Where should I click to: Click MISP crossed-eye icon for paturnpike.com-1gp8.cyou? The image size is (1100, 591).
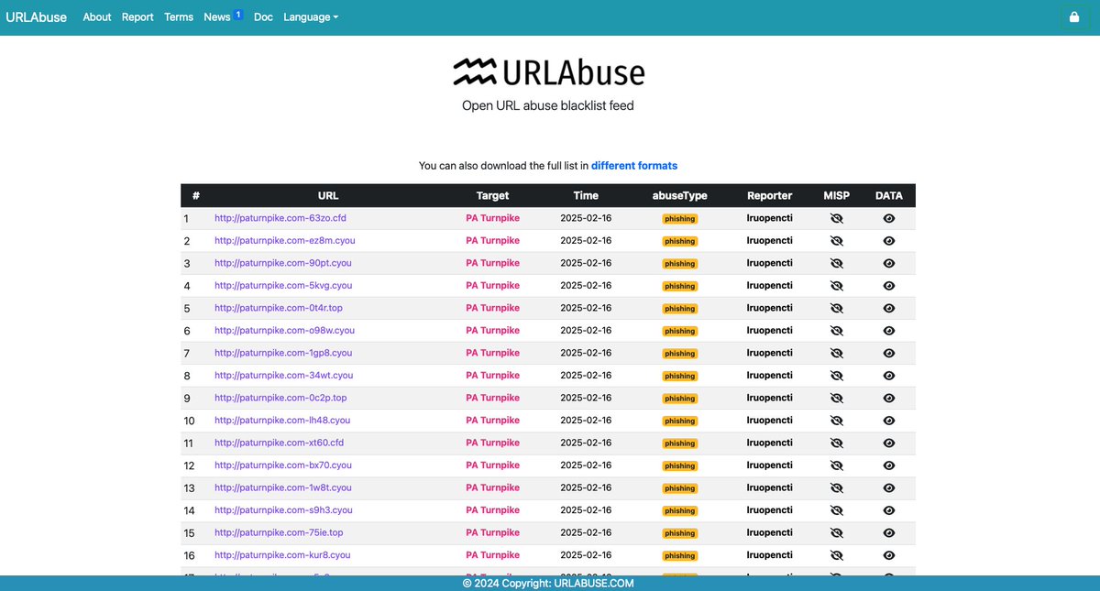(836, 354)
